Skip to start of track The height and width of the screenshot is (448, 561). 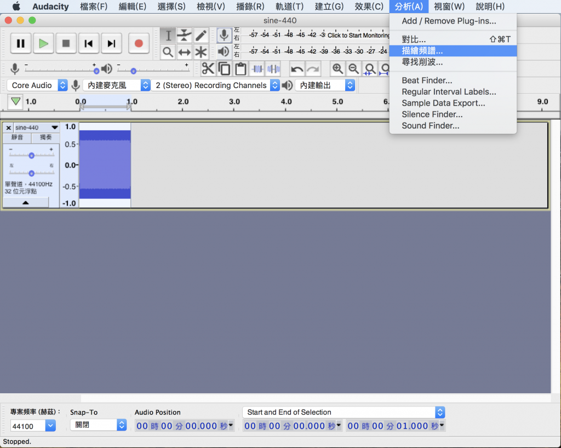[x=88, y=44]
